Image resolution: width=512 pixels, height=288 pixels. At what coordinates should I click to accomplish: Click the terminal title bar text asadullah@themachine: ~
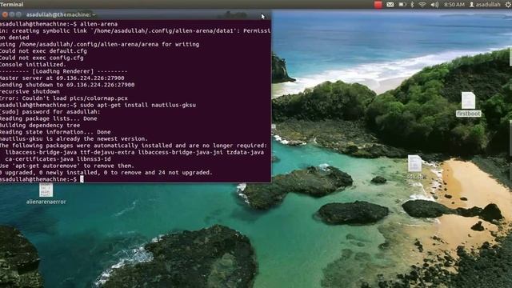(x=61, y=14)
